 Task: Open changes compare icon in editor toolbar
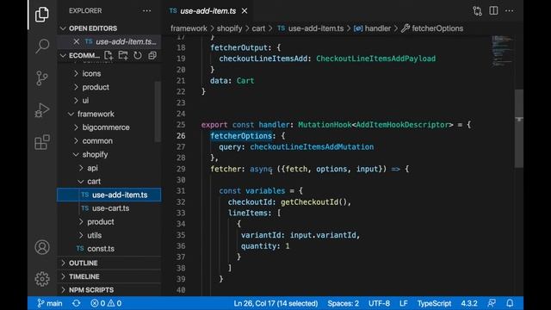click(x=477, y=11)
